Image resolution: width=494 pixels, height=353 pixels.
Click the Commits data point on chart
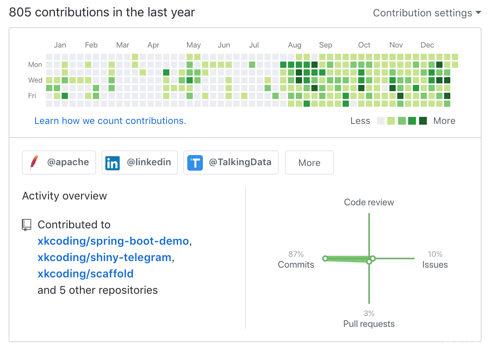tap(325, 258)
